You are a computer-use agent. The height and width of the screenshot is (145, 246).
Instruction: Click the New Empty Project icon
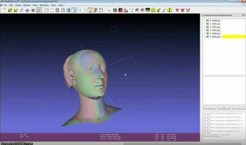click(x=4, y=10)
